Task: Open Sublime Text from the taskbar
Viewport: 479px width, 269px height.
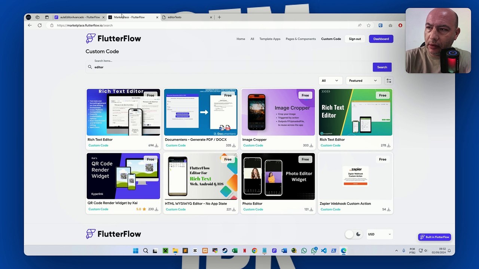Action: pos(185,251)
